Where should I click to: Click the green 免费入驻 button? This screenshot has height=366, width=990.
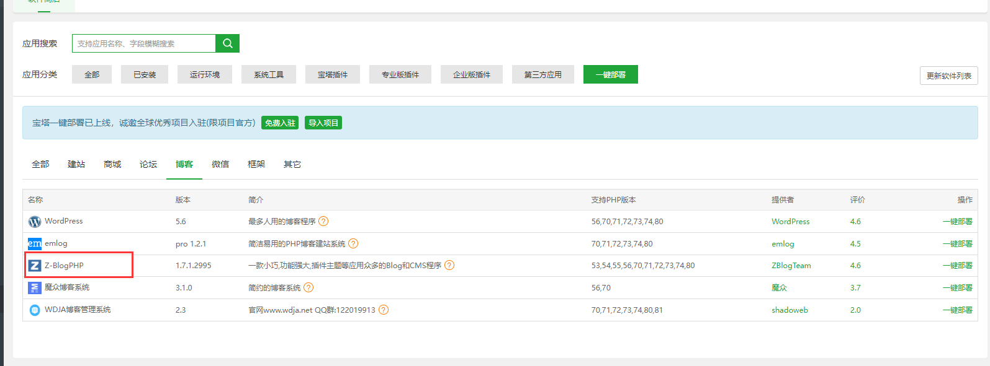[280, 123]
